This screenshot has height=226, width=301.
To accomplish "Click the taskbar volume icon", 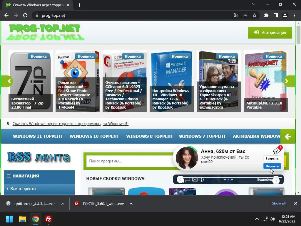I will pyautogui.click(x=272, y=219).
